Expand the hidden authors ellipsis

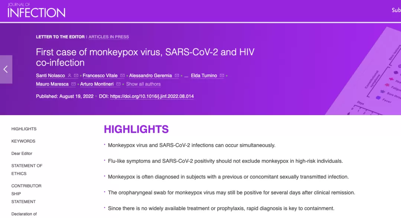pyautogui.click(x=186, y=76)
